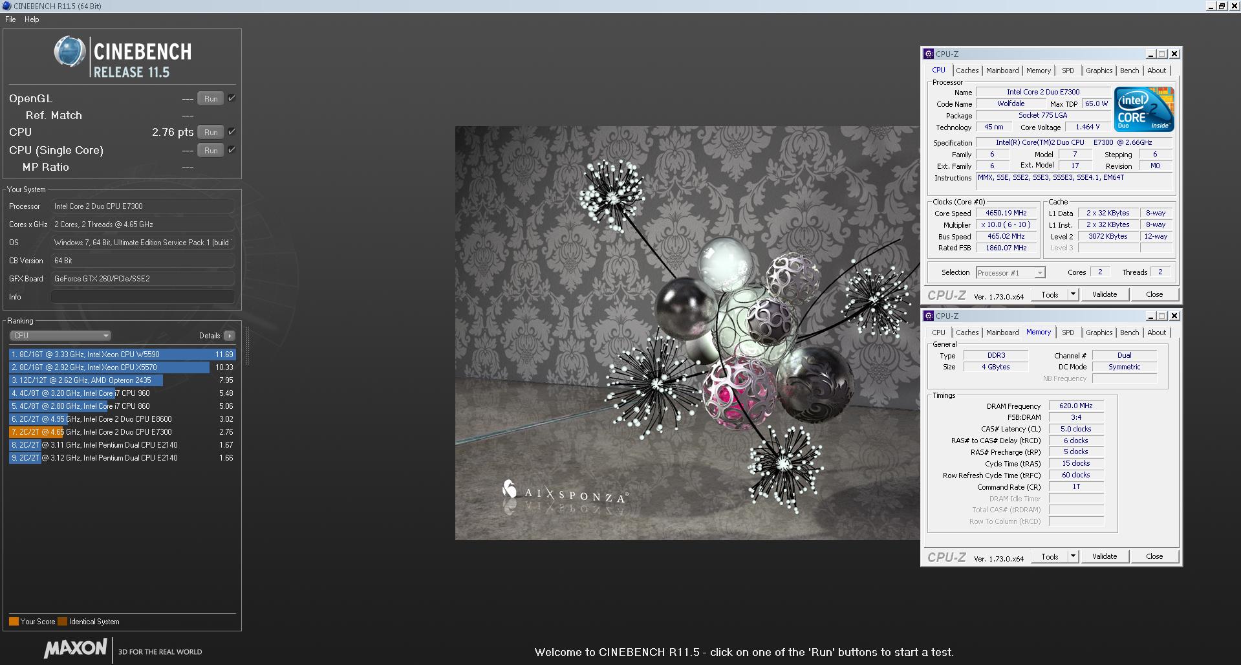Switch to Mainboard tab in lower CPU-Z
Image resolution: width=1241 pixels, height=665 pixels.
[x=1002, y=332]
